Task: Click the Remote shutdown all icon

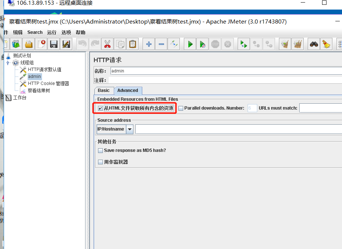Action: 269,44
